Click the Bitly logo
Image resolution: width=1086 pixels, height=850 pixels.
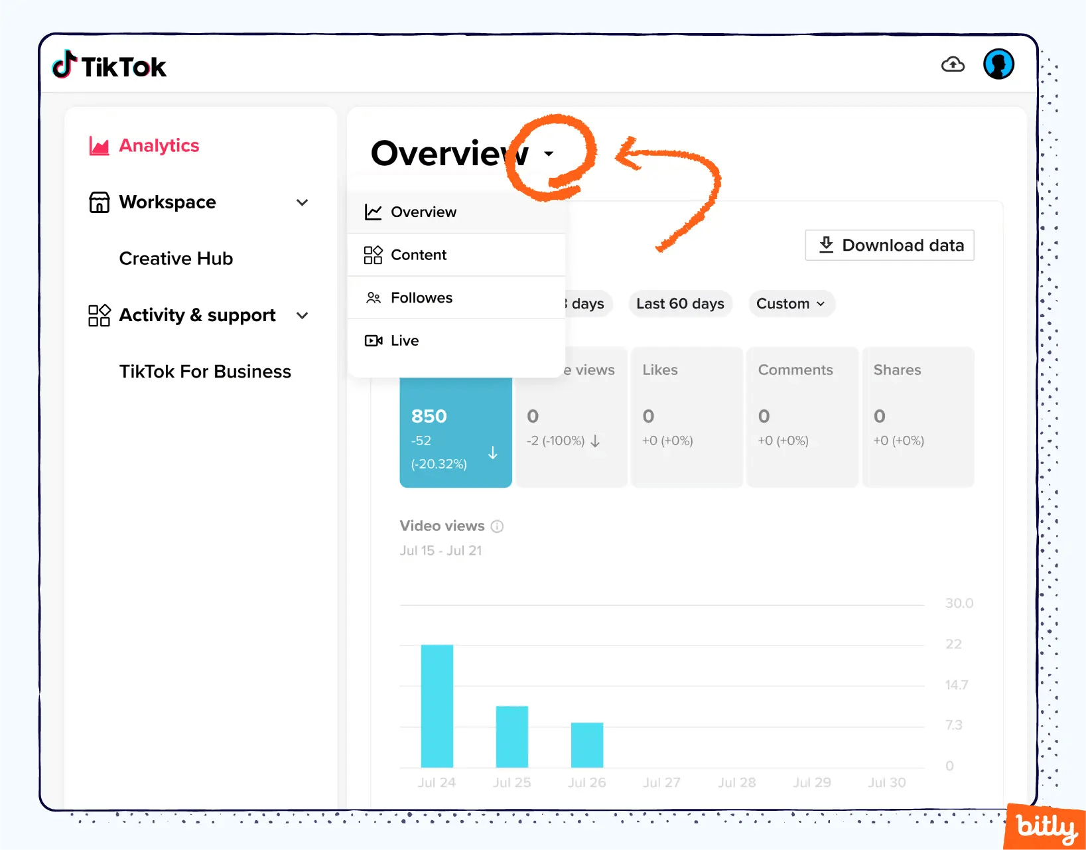click(x=1044, y=826)
